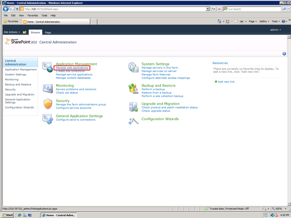The height and width of the screenshot is (218, 291).
Task: Click the General Application Settings gear icon
Action: (x=48, y=119)
